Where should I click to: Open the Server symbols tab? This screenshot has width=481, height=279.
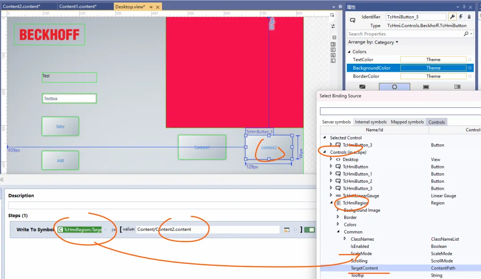[336, 122]
